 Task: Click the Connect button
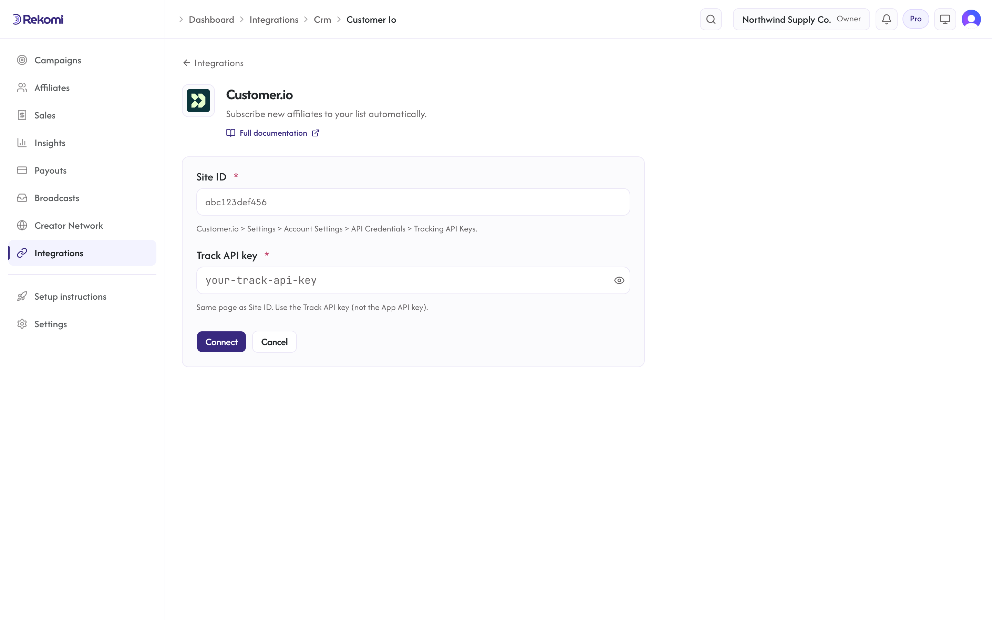pos(221,342)
